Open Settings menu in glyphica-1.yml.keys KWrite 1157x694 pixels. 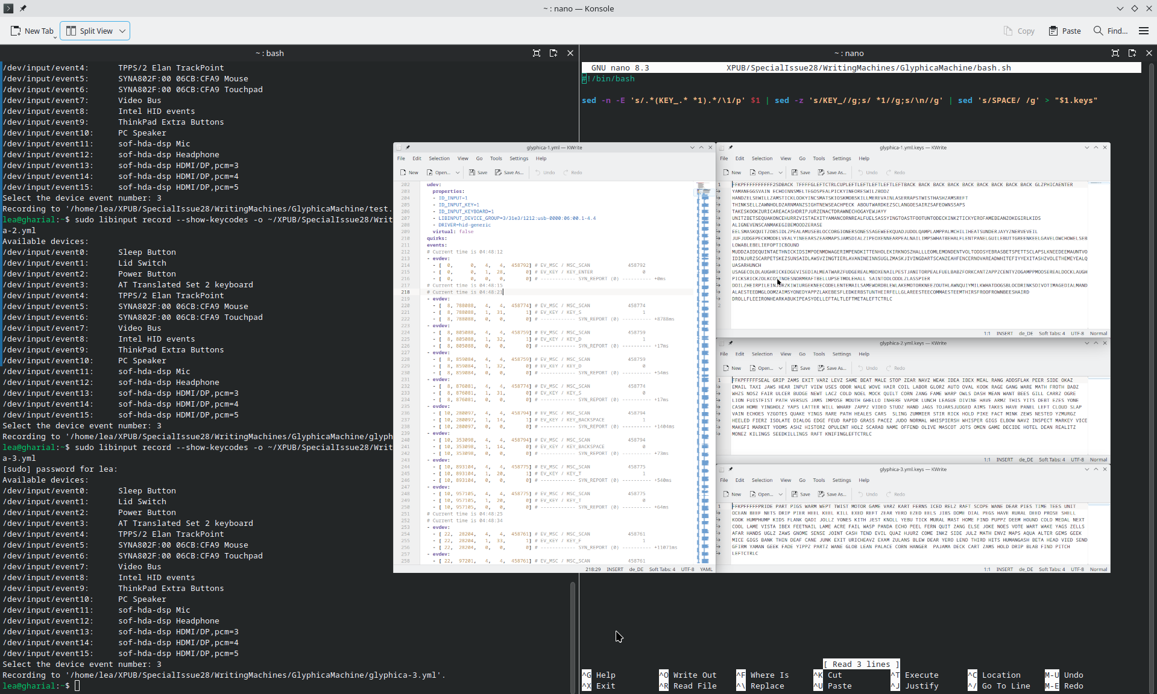842,158
